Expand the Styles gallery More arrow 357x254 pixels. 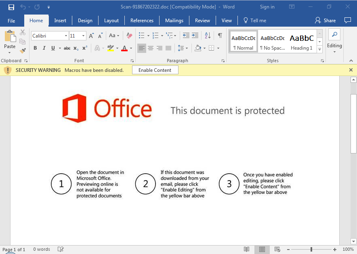point(319,49)
